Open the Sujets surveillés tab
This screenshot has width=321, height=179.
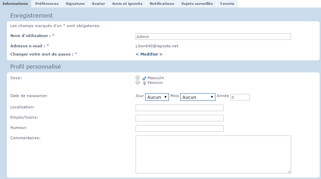click(x=197, y=4)
